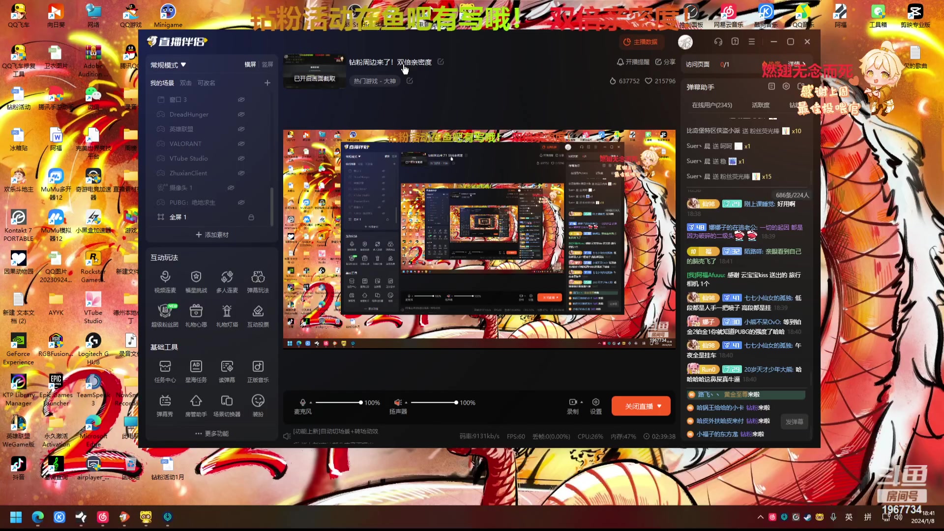Open 任务中心 task center
Viewport: 944px width, 531px height.
[165, 371]
